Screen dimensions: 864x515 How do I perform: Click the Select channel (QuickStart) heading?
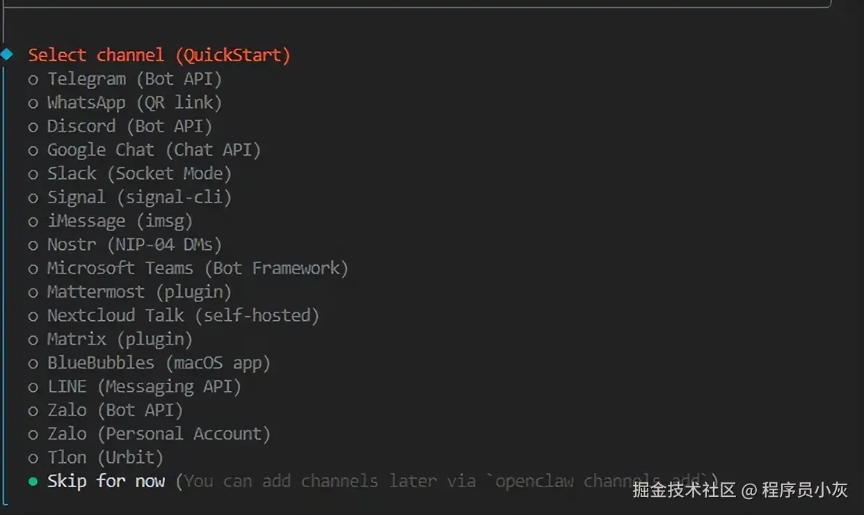pos(159,55)
